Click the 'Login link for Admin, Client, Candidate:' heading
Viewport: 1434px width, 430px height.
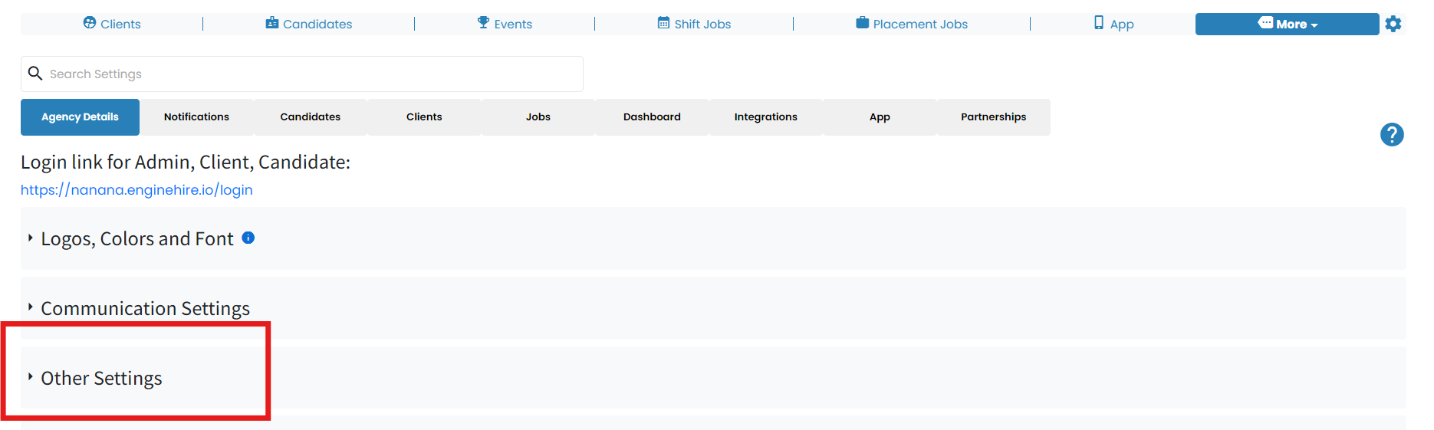click(186, 162)
